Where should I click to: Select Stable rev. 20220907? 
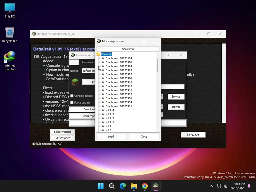pyautogui.click(x=119, y=94)
